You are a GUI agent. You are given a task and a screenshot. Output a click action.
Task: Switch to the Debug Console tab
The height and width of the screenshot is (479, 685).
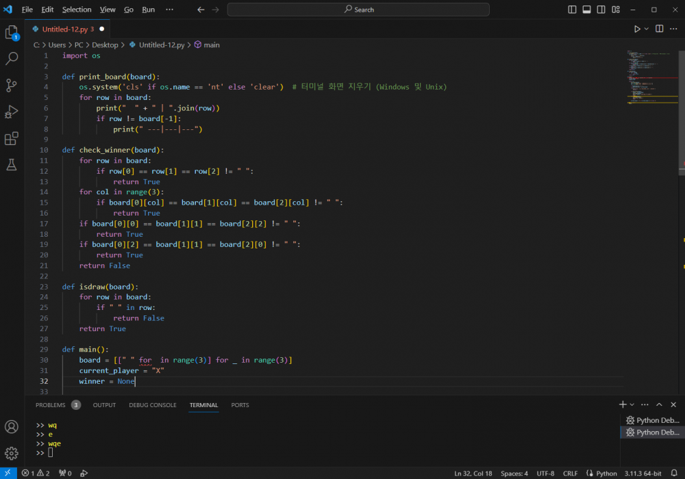(x=153, y=405)
